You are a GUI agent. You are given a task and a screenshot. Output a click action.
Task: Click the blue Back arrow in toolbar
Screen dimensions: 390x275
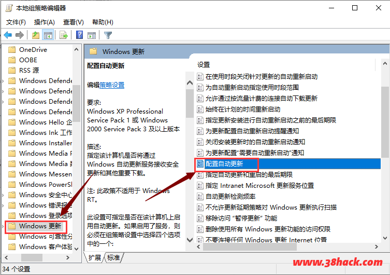coord(8,35)
